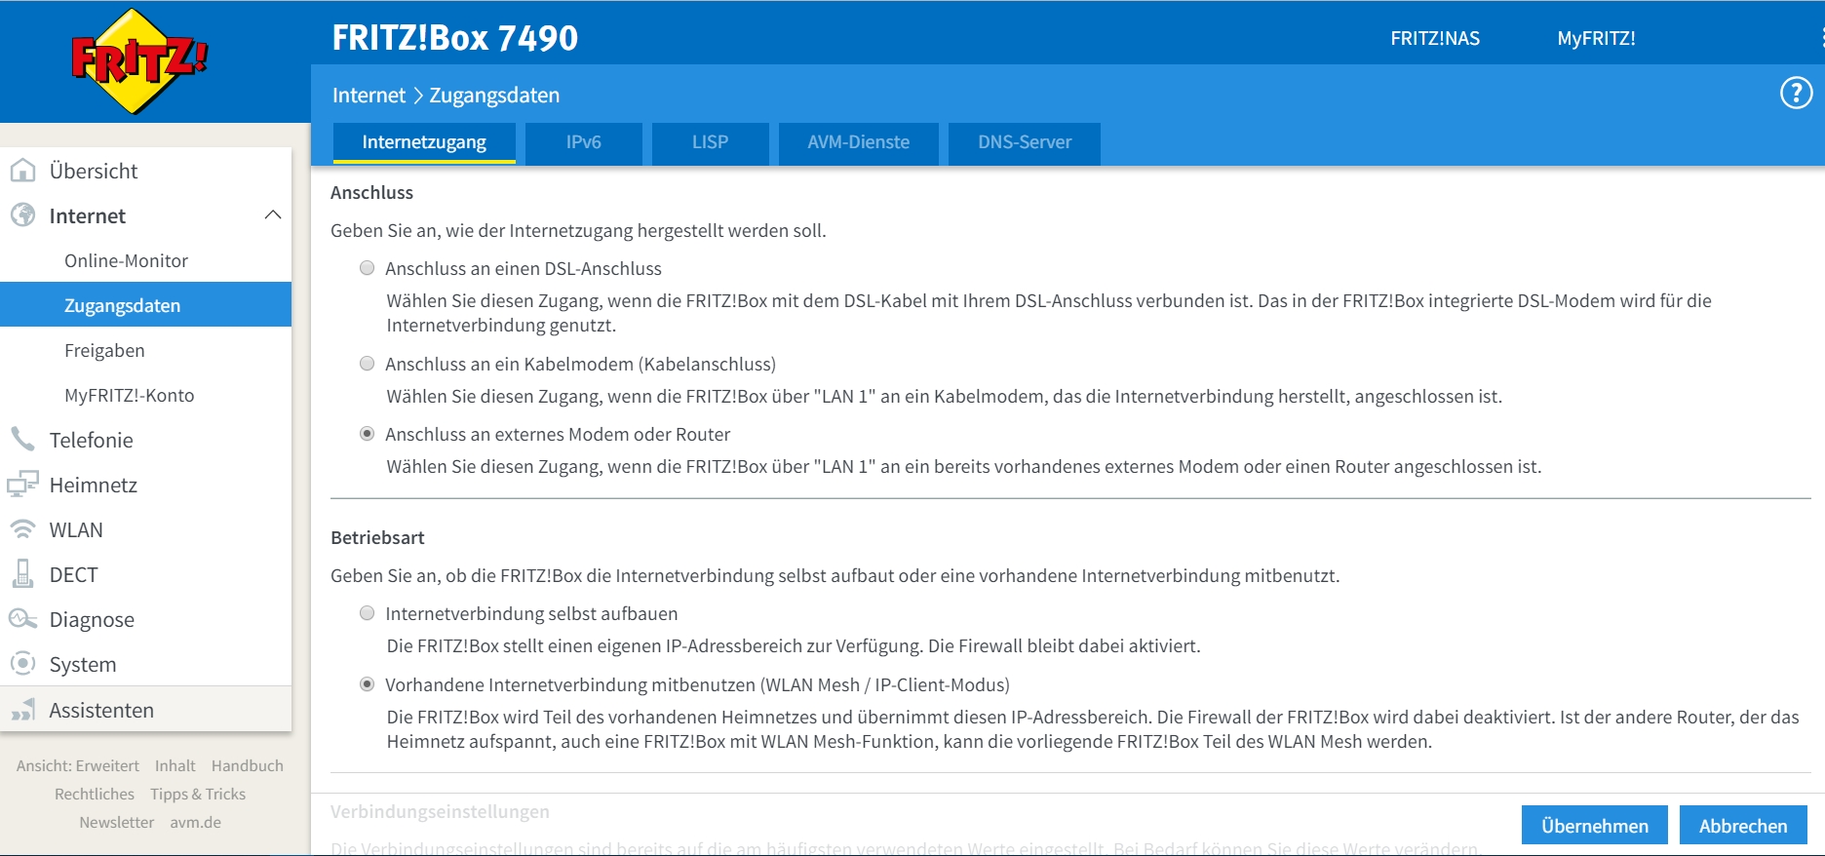Screen dimensions: 1825x856
Task: Open Assistenten in the sidebar
Action: pos(145,710)
